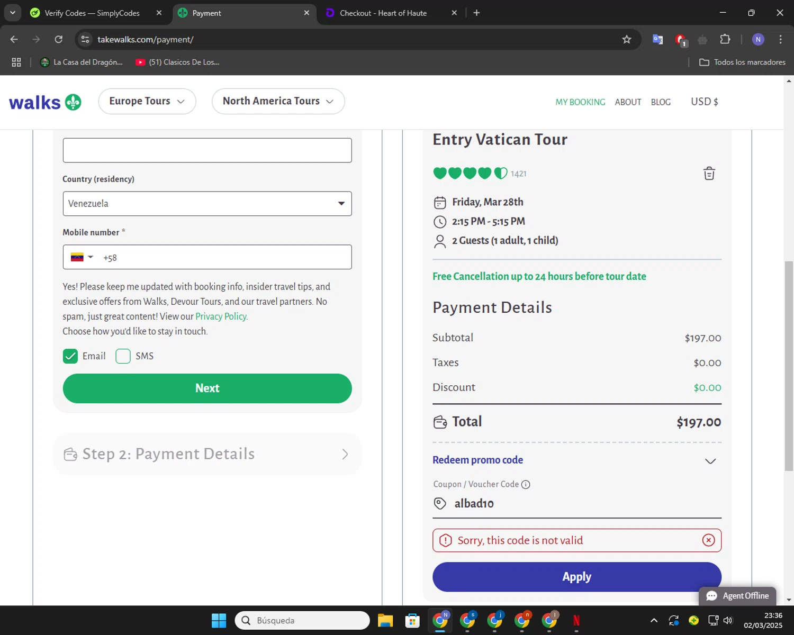Click the heart rating with 1421 reviews

[x=470, y=173]
